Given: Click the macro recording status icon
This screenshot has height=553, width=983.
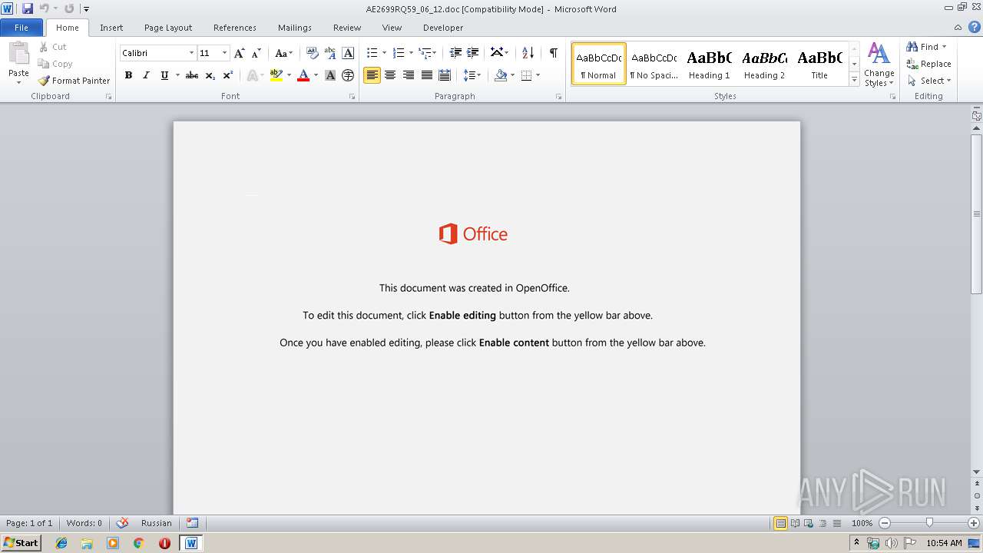Looking at the screenshot, I should tap(192, 523).
